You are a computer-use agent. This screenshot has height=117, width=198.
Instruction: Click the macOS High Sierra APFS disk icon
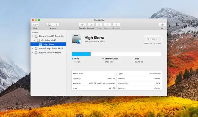point(36,49)
